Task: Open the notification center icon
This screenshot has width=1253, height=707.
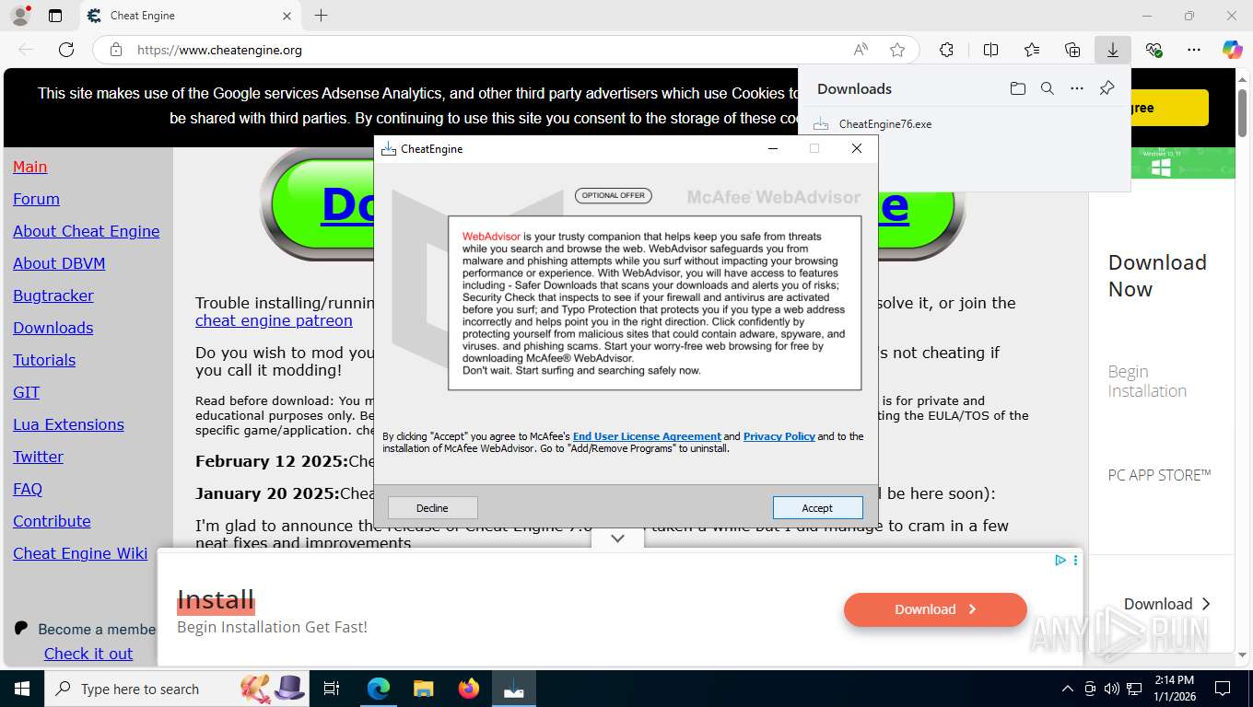Action: pyautogui.click(x=1223, y=689)
